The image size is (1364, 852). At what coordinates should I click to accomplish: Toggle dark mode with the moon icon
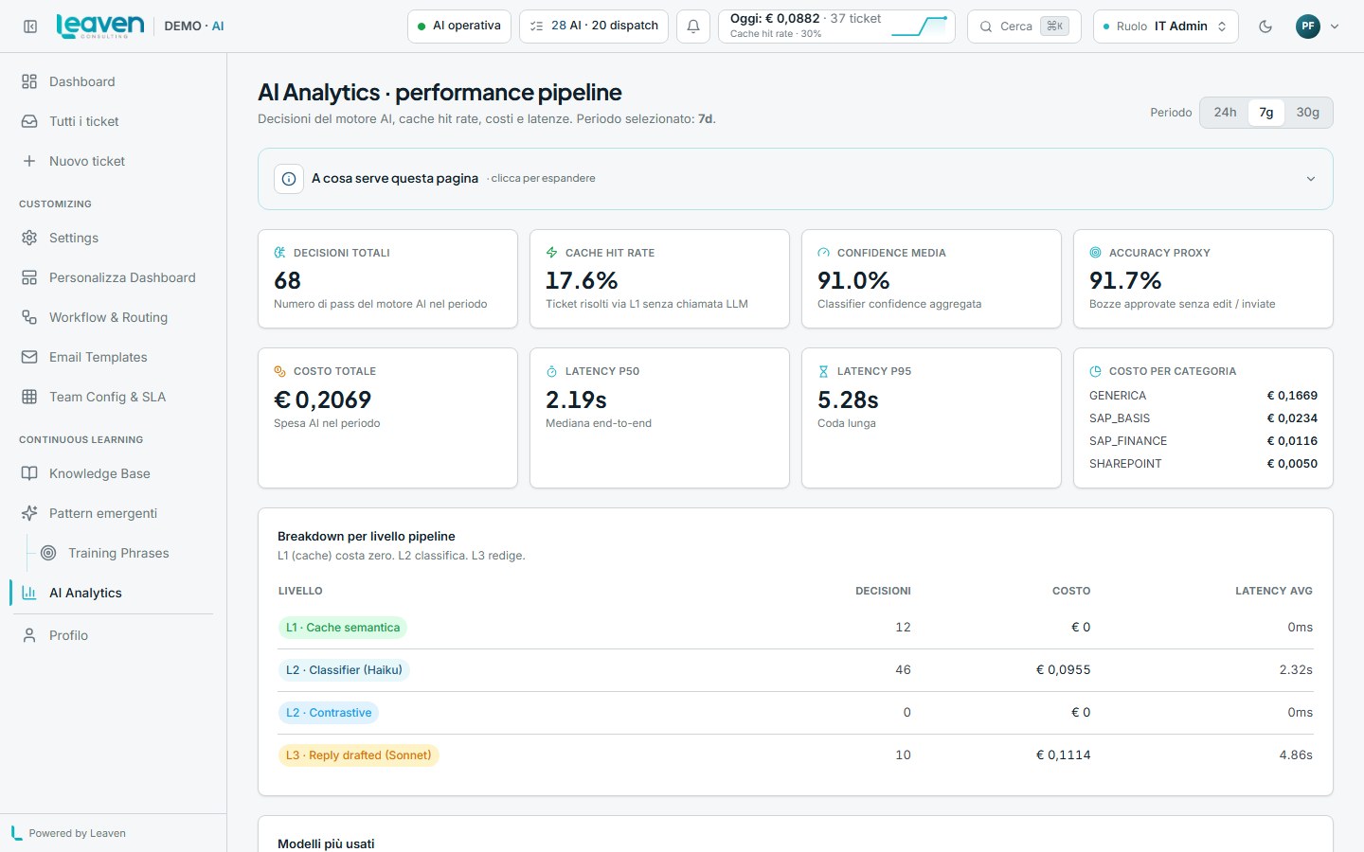click(1265, 27)
